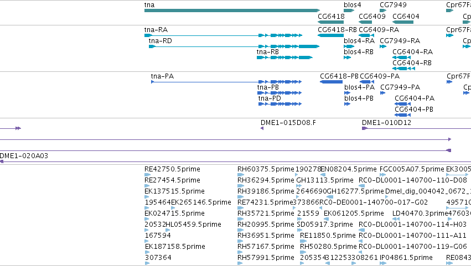This screenshot has width=471, height=266.
Task: Click EST GH16277.5prime
Action: pos(355,191)
